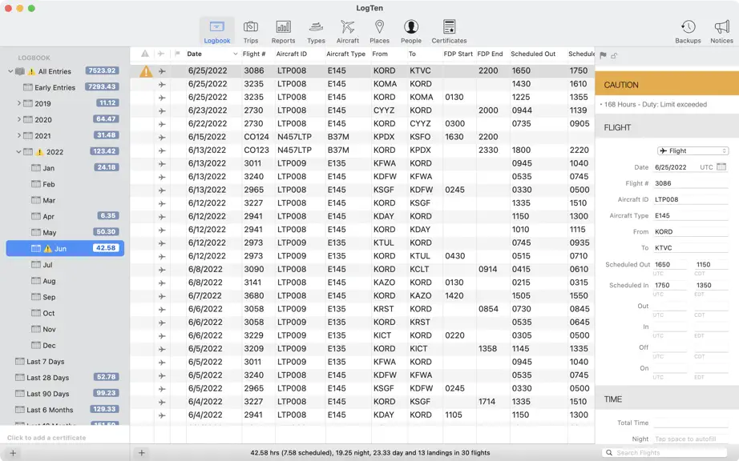This screenshot has height=461, width=739.
Task: Open the Date column sort chevron
Action: coord(235,54)
